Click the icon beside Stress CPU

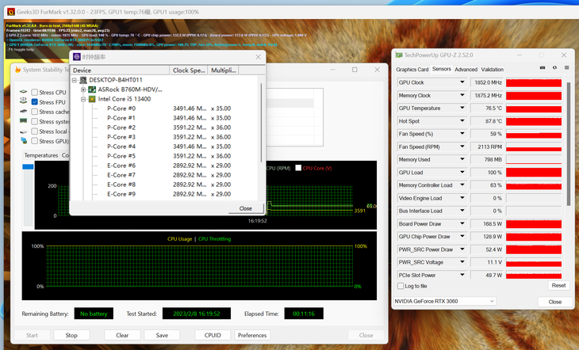(x=23, y=92)
